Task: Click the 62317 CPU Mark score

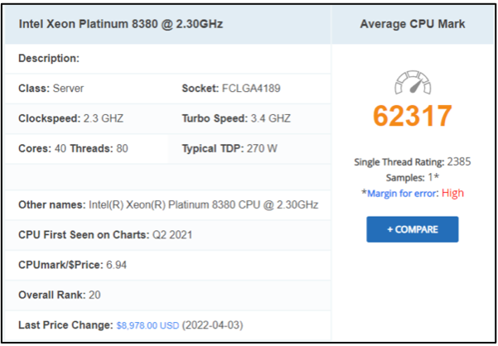Action: pos(413,115)
